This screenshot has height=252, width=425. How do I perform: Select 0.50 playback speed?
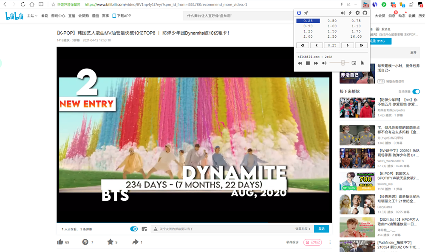(x=332, y=21)
